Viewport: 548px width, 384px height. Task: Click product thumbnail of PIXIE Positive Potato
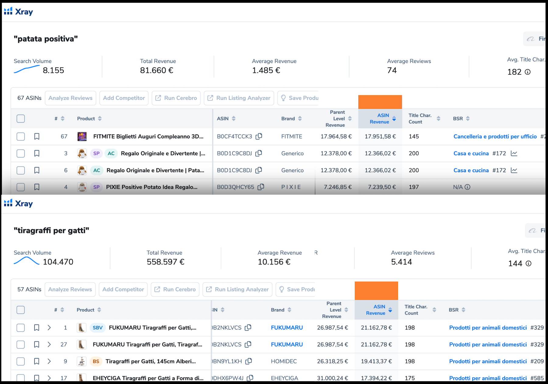click(x=82, y=187)
